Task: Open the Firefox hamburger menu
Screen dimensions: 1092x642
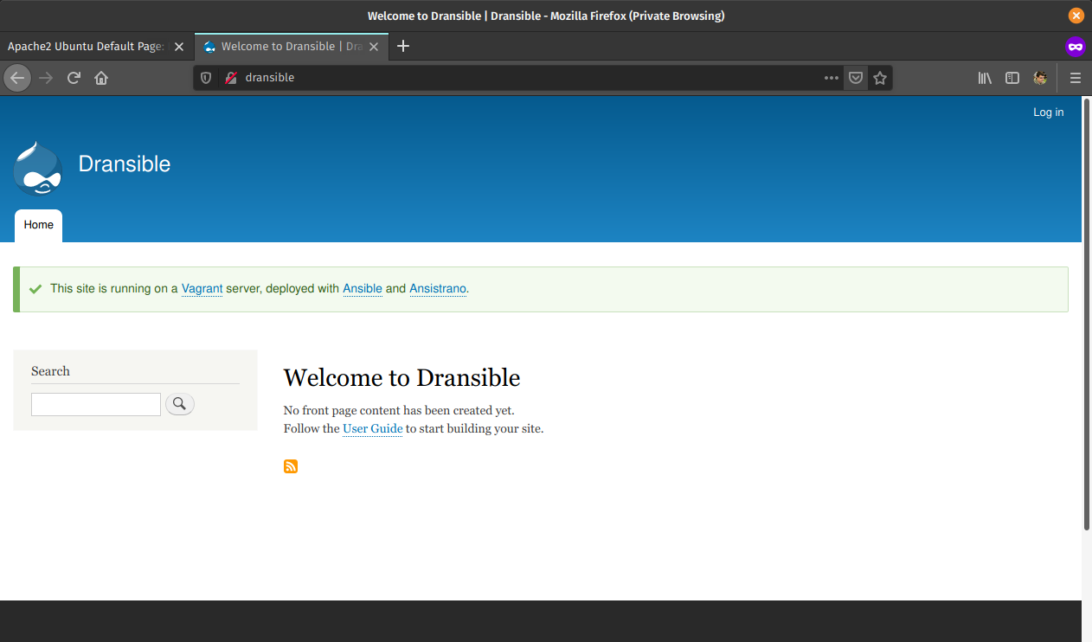Action: (x=1075, y=78)
